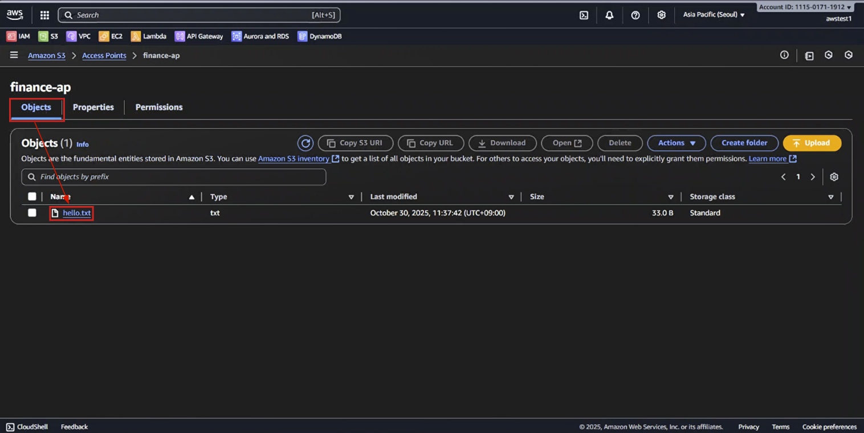This screenshot has width=864, height=433.
Task: Click the orange Upload button
Action: pyautogui.click(x=812, y=143)
